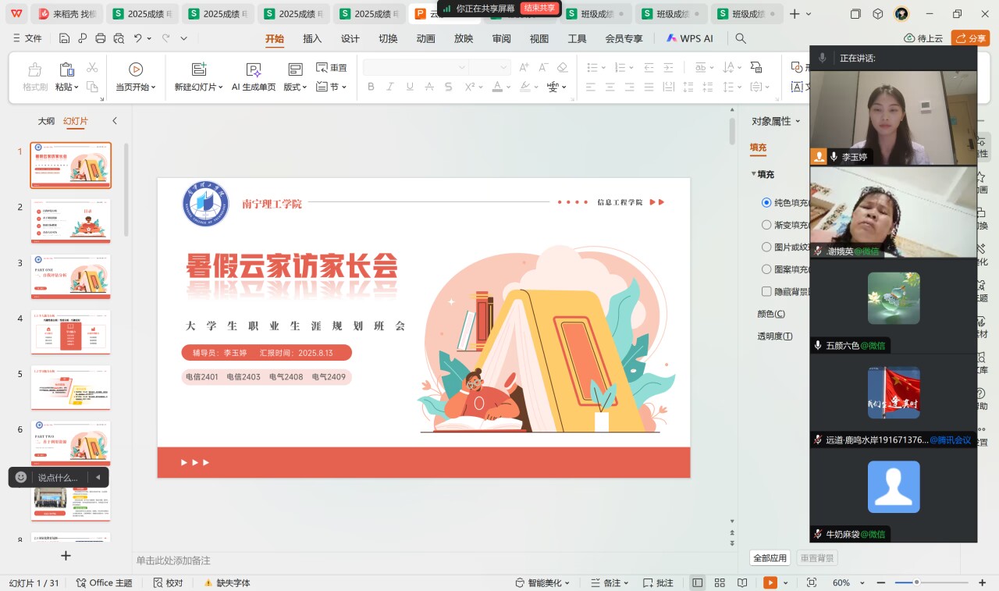Click the AI 生成单页 icon
The width and height of the screenshot is (999, 591).
pyautogui.click(x=254, y=70)
